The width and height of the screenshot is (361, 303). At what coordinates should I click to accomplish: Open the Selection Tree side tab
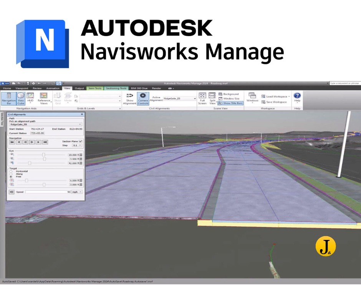pyautogui.click(x=2, y=118)
